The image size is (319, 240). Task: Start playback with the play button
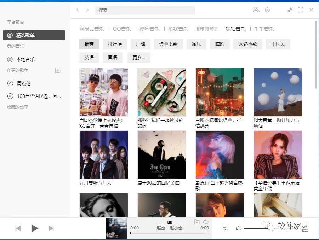click(35, 228)
